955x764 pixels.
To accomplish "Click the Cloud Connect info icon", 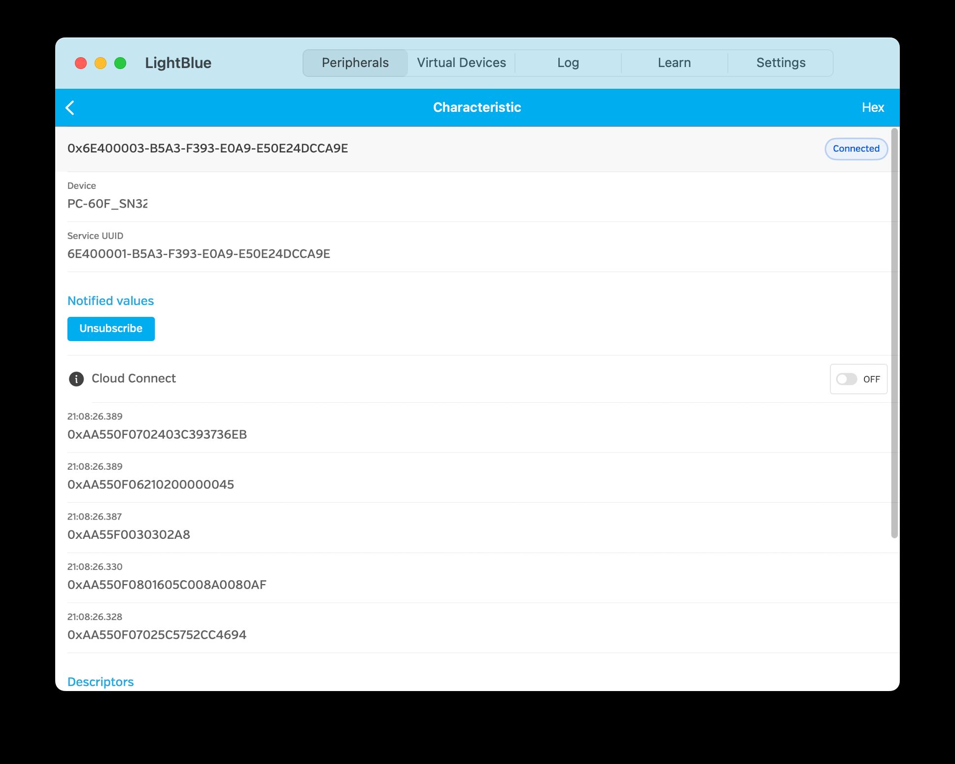I will point(76,379).
